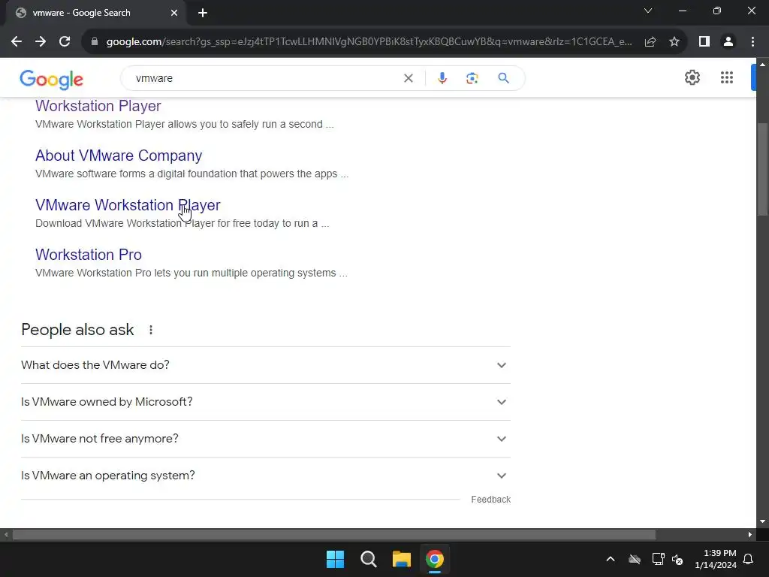This screenshot has width=769, height=577.
Task: Click the vertical scrollbar thumb
Action: (x=762, y=168)
